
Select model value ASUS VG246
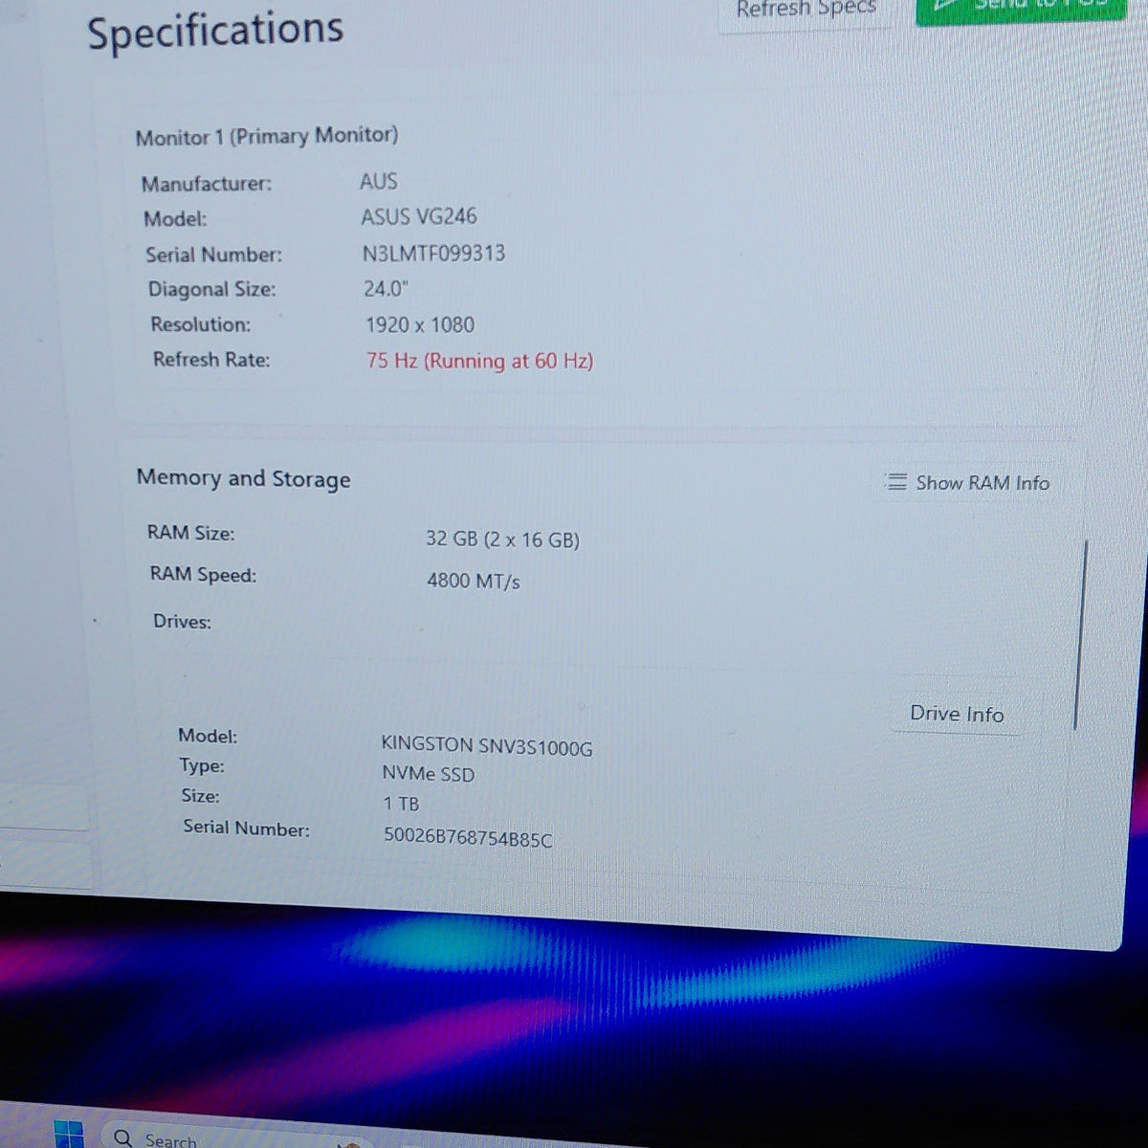coord(419,217)
